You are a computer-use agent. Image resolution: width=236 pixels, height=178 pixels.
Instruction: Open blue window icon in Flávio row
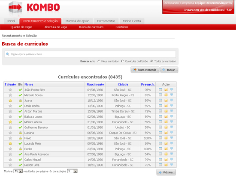point(160,138)
